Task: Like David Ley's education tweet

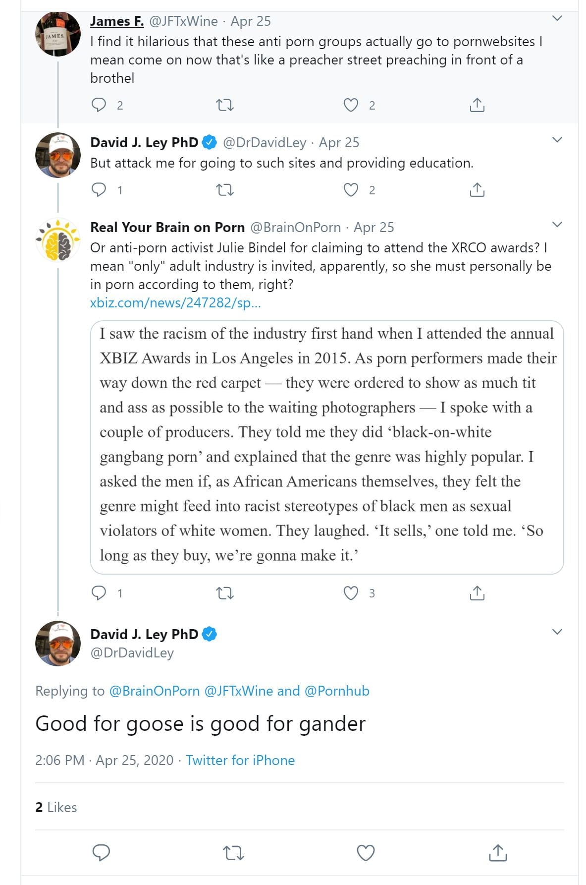Action: point(351,190)
